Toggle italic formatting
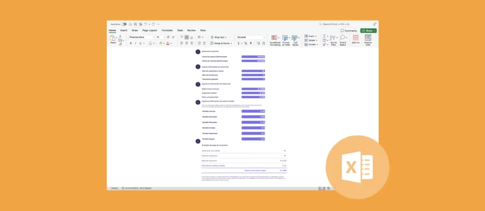 (x=135, y=43)
